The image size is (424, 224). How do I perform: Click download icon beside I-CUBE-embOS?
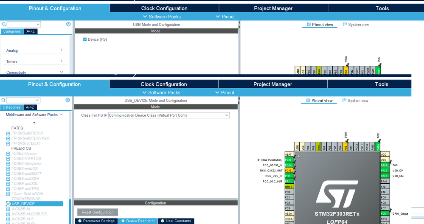[x=8, y=168]
